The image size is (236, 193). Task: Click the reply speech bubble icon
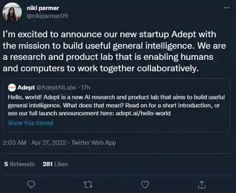pos(31,184)
